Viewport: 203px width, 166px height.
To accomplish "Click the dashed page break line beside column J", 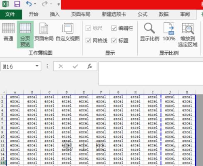I will tap(161, 130).
